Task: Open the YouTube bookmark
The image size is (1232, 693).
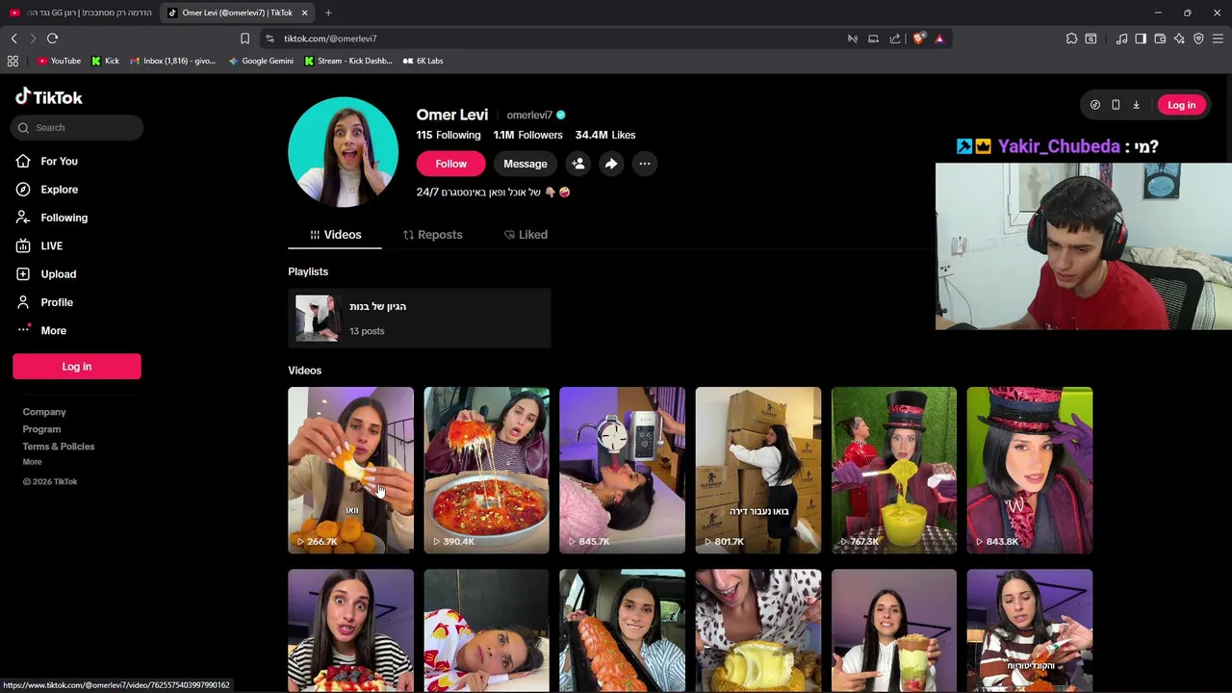Action: tap(59, 61)
